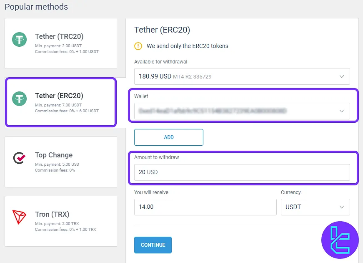Click the yellow warning exclamation icon

click(138, 46)
